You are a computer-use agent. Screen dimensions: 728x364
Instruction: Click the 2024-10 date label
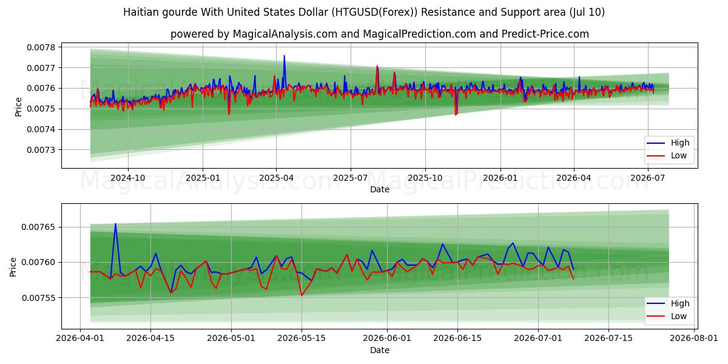[128, 178]
